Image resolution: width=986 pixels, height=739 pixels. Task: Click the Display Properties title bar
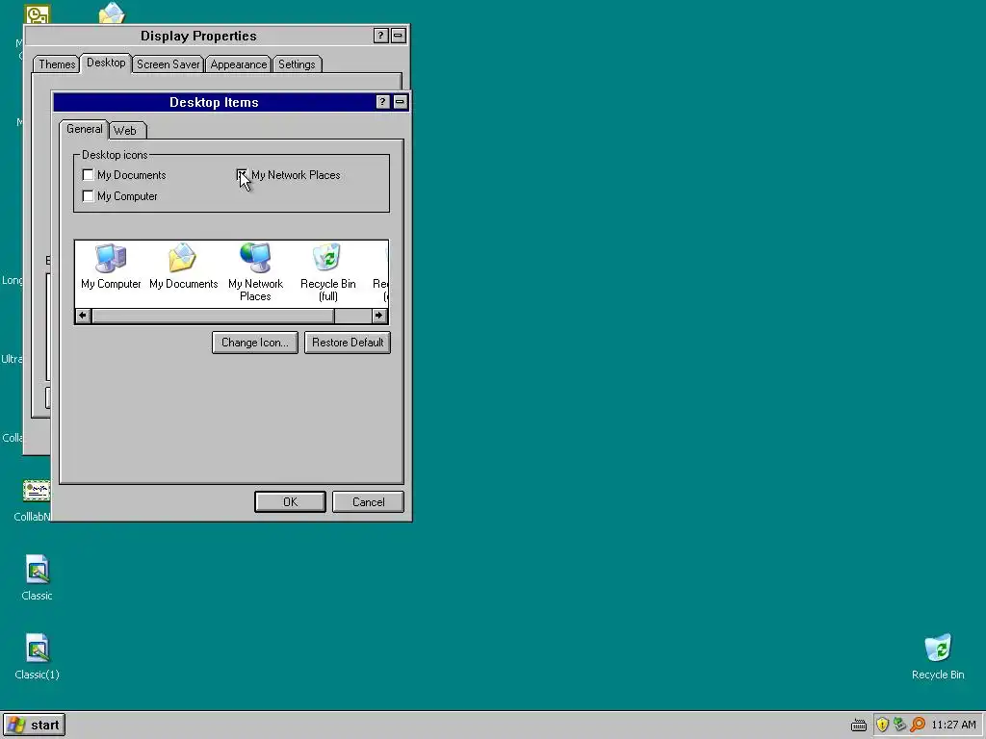click(198, 36)
